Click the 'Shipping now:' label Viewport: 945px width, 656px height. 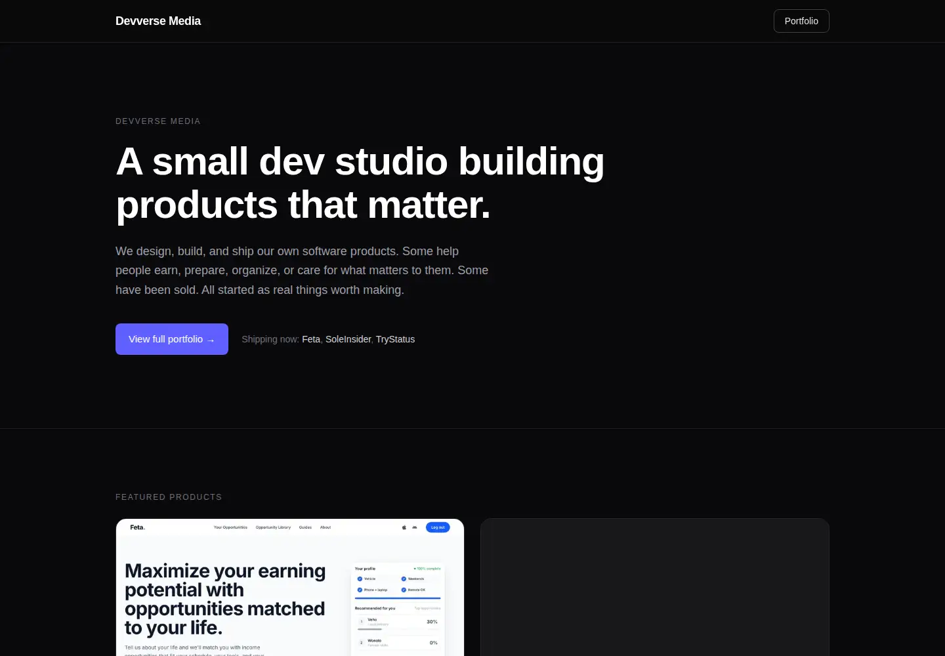(x=270, y=339)
